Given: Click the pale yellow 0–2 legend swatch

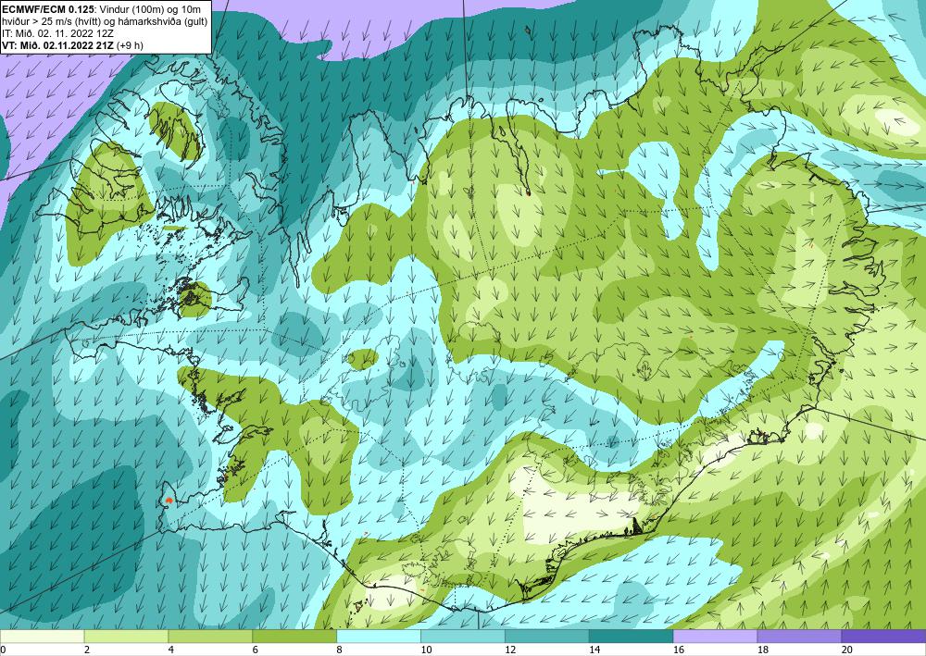Looking at the screenshot, I should 42,637.
